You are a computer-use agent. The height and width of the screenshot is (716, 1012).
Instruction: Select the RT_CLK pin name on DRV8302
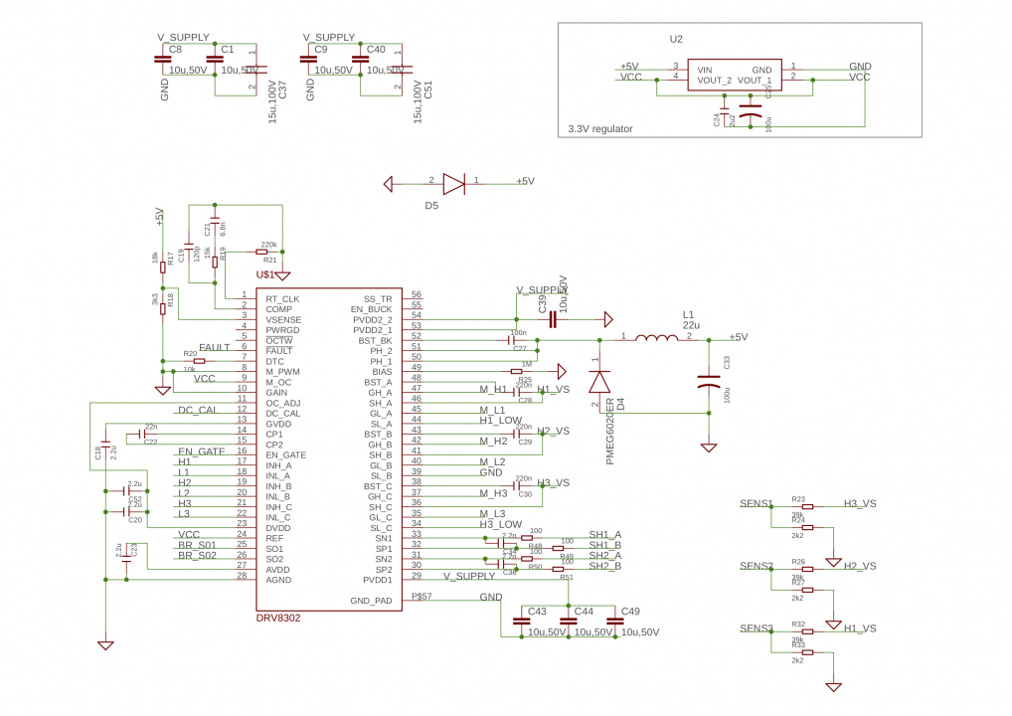point(282,299)
